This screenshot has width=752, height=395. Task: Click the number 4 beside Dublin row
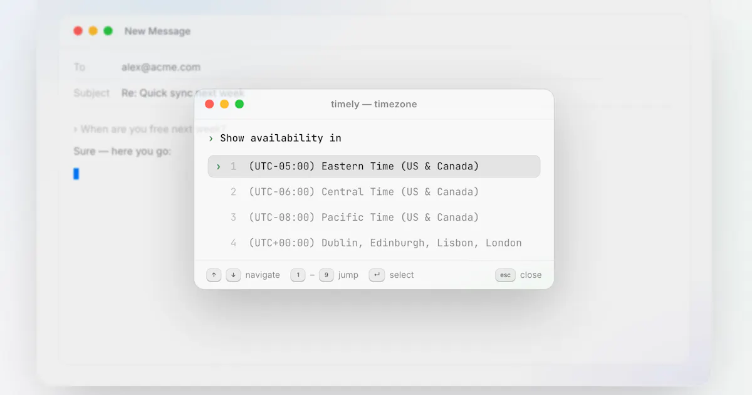point(234,243)
